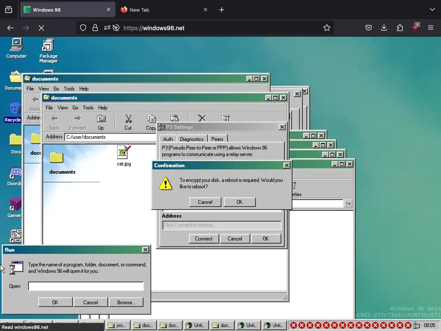Close the P3 Settings window with its X
441x331 pixels.
coord(282,127)
